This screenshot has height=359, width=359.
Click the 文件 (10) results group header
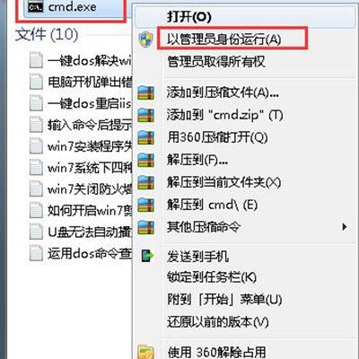(x=47, y=35)
